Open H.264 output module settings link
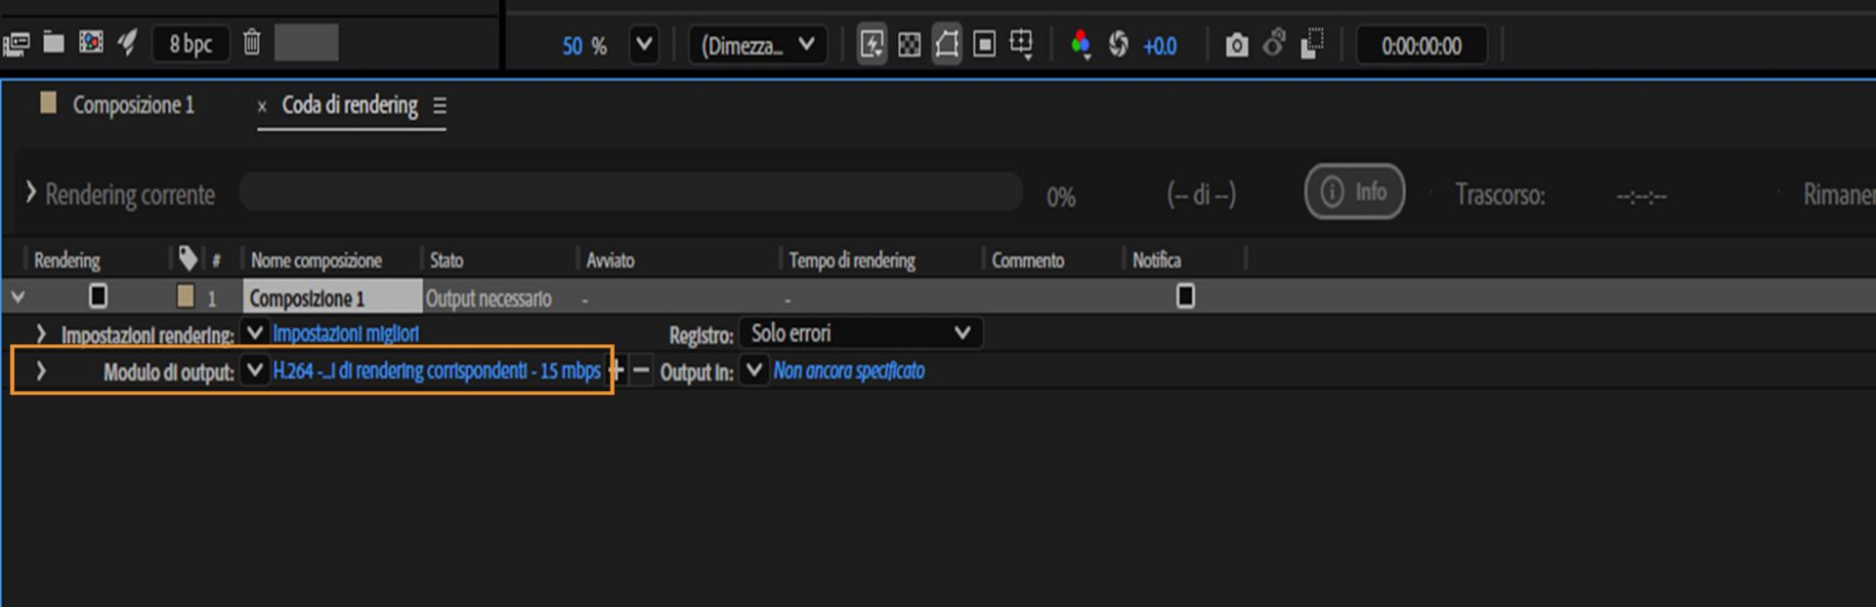 (x=437, y=371)
